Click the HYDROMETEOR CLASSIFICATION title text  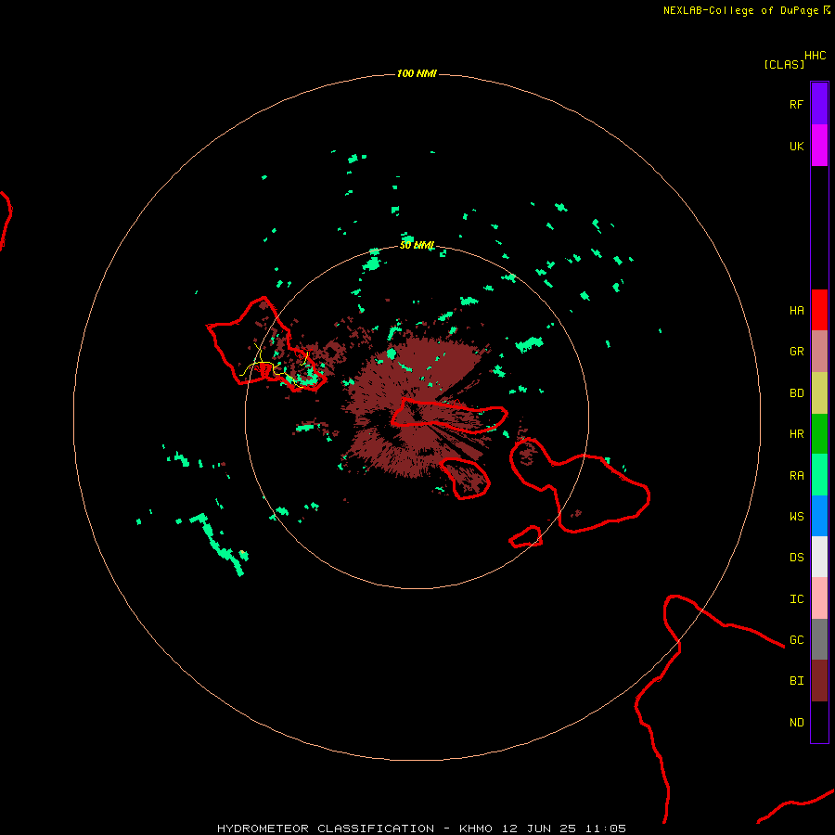[326, 829]
